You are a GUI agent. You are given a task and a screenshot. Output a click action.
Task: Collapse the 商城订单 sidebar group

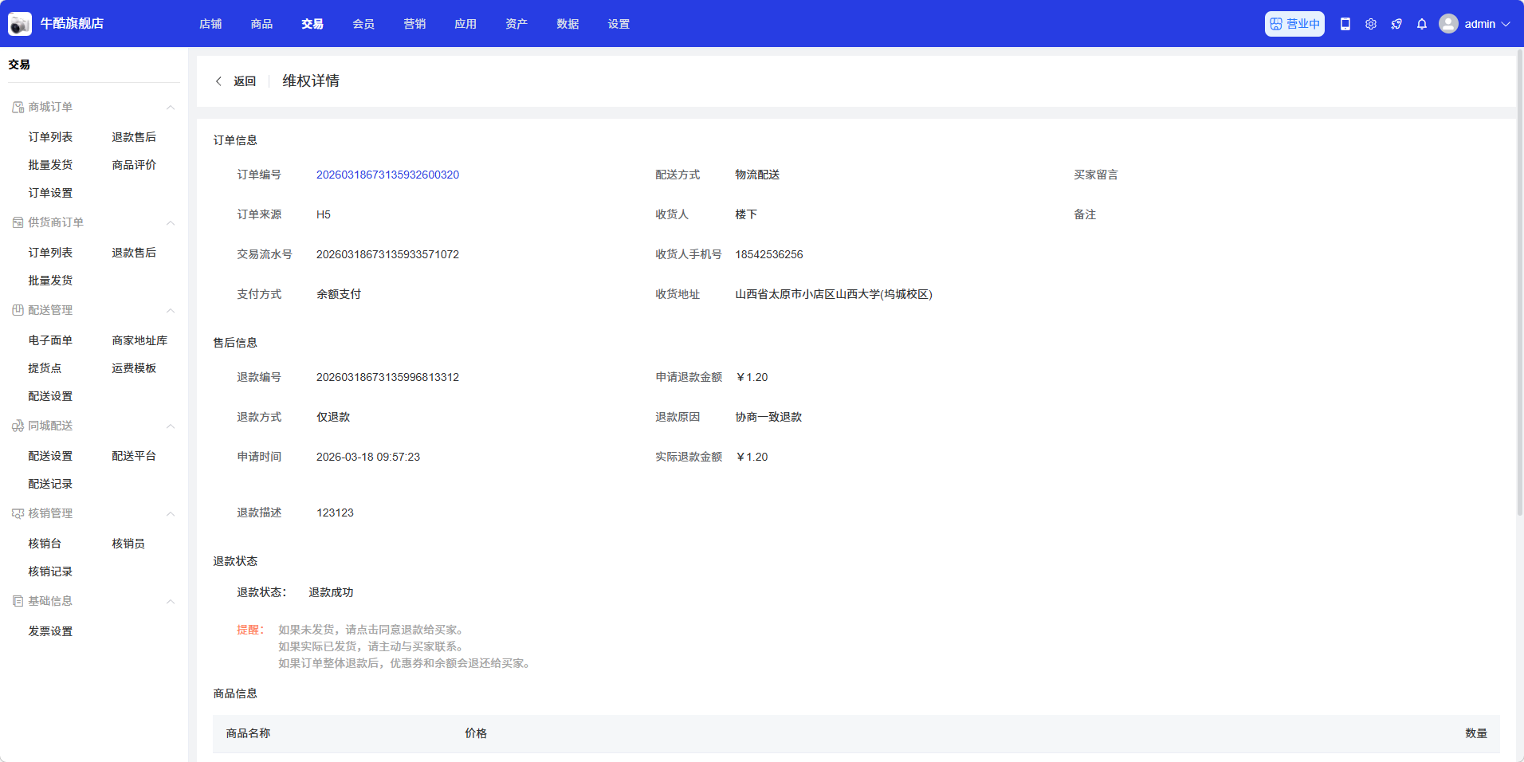pos(171,108)
